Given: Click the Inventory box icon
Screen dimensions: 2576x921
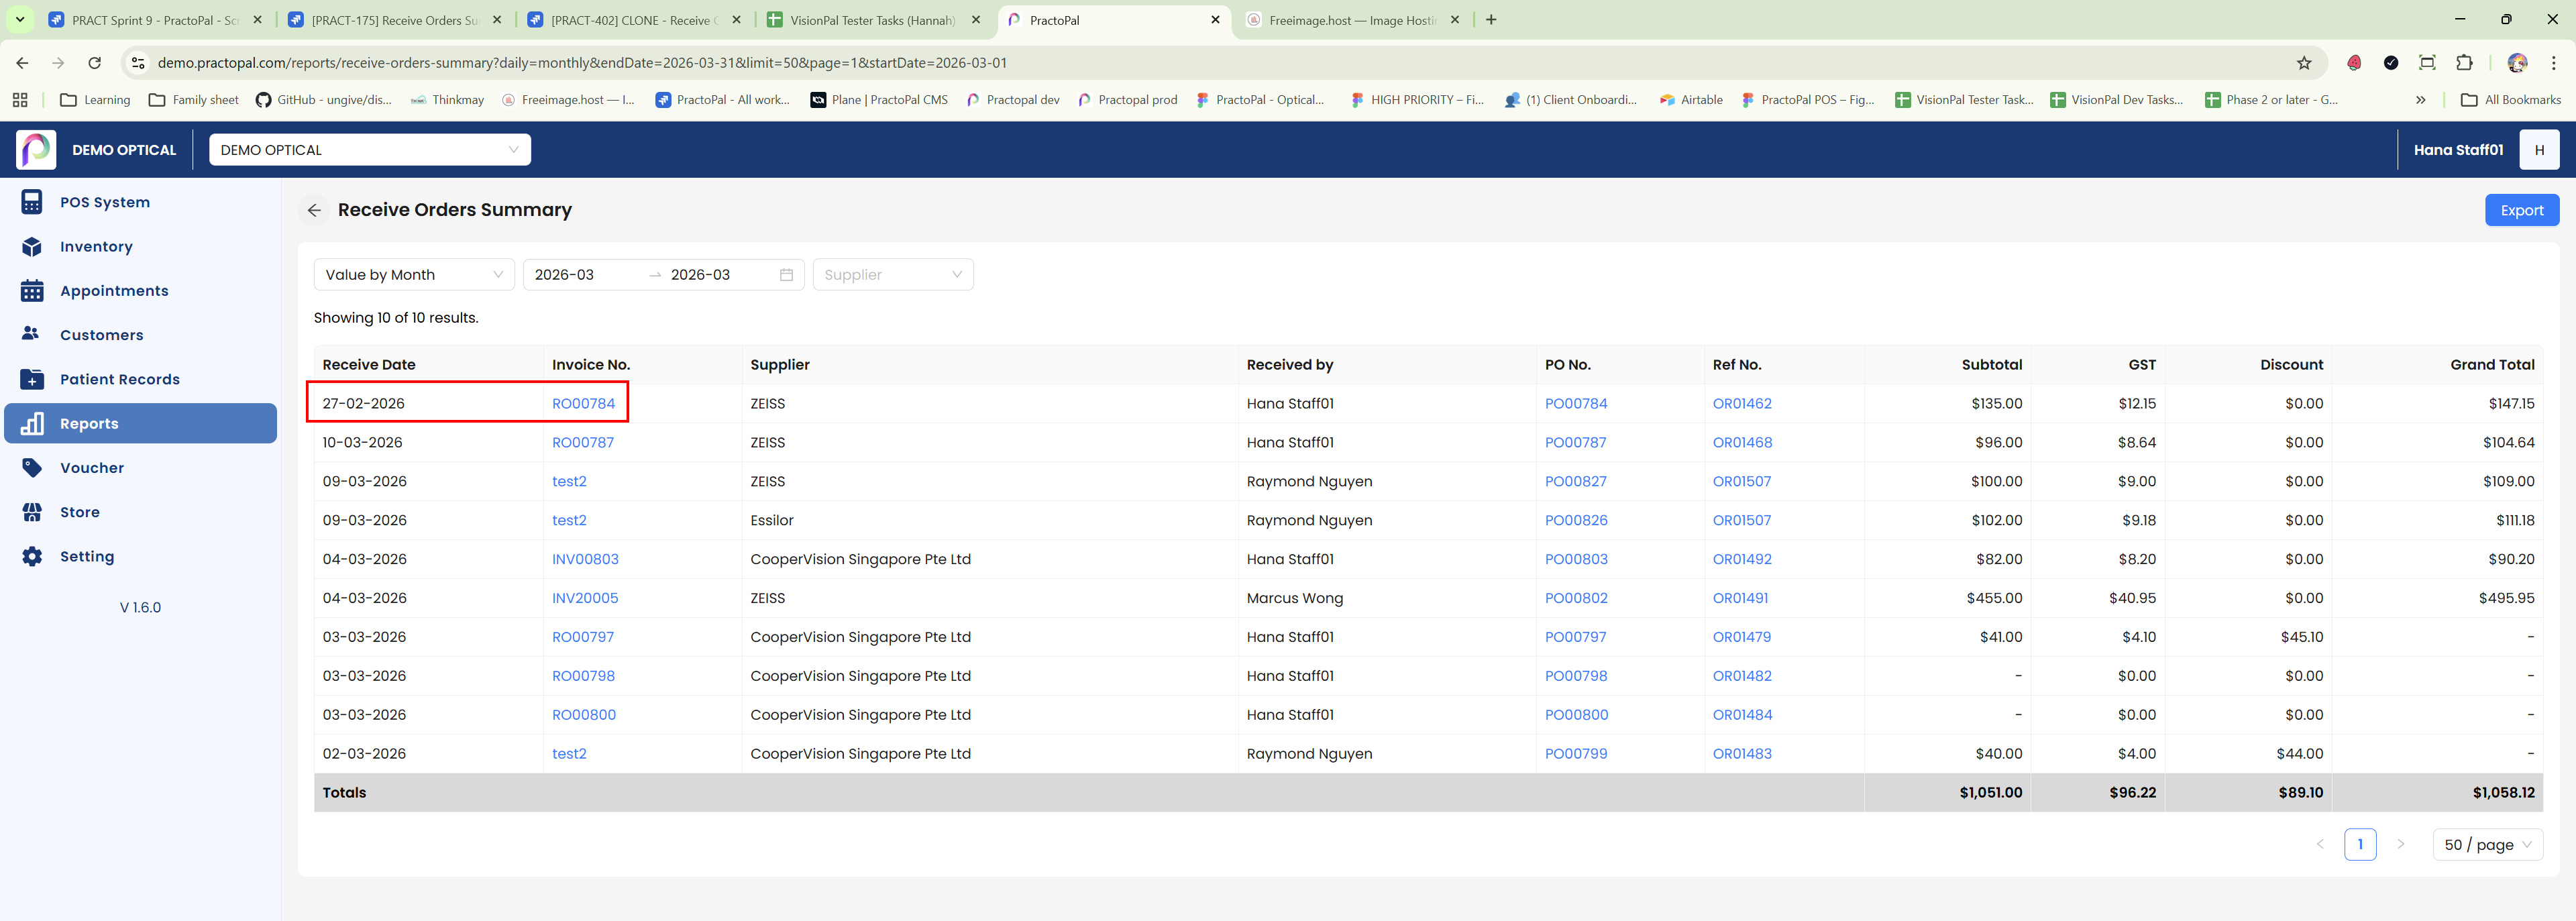Looking at the screenshot, I should 32,247.
